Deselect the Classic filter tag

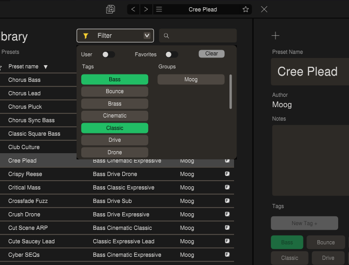[x=114, y=128]
